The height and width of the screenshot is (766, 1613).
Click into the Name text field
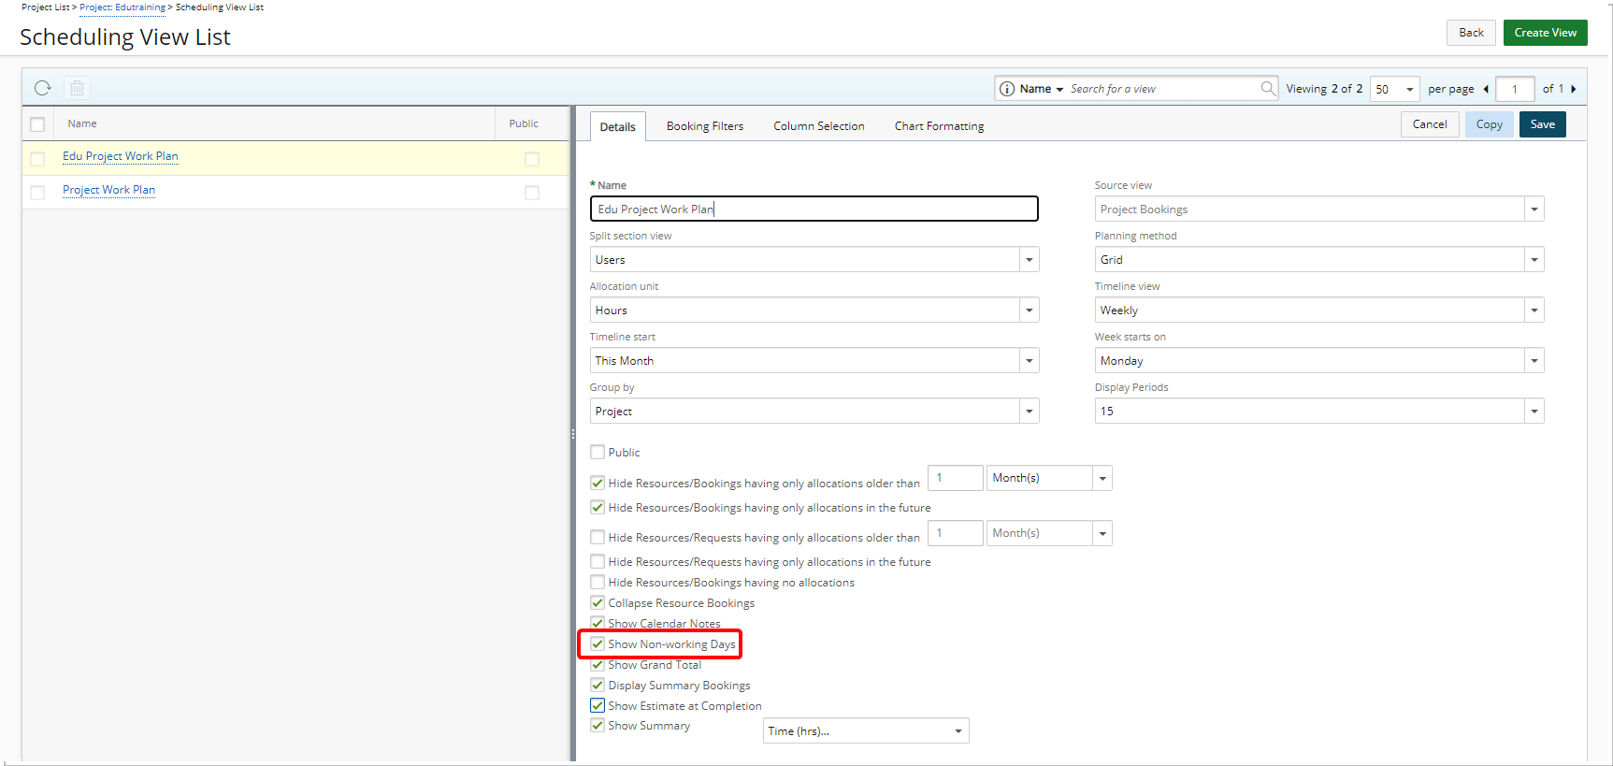pyautogui.click(x=814, y=209)
